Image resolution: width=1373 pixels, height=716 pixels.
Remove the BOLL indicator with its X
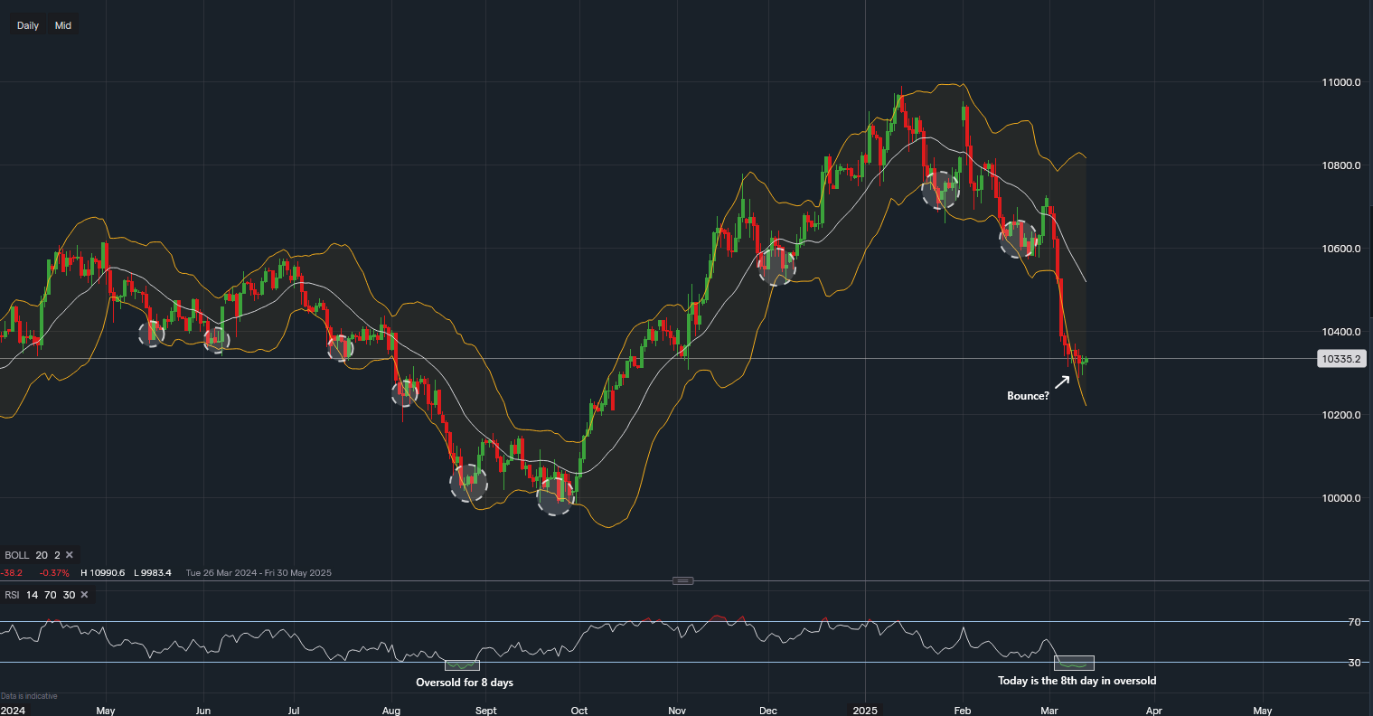(70, 555)
